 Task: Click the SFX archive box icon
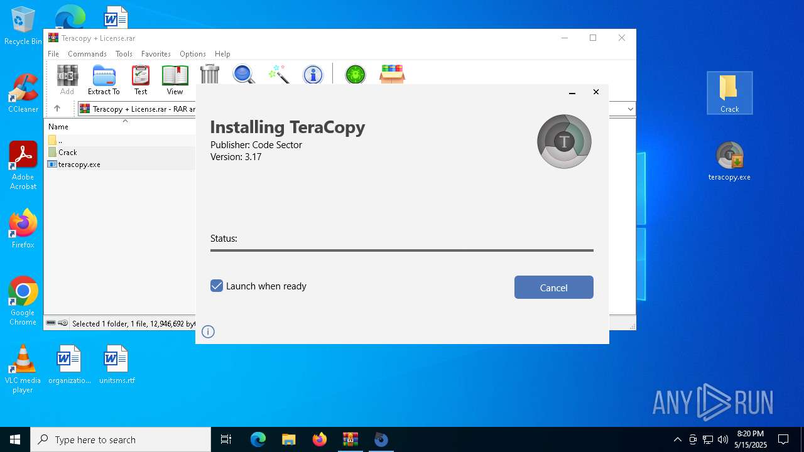[x=392, y=74]
